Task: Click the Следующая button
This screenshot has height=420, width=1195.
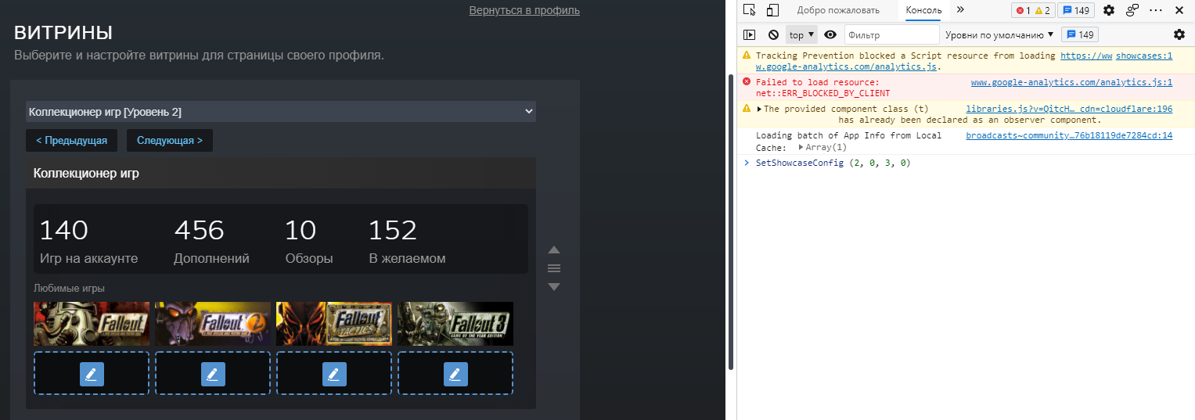Action: 170,141
